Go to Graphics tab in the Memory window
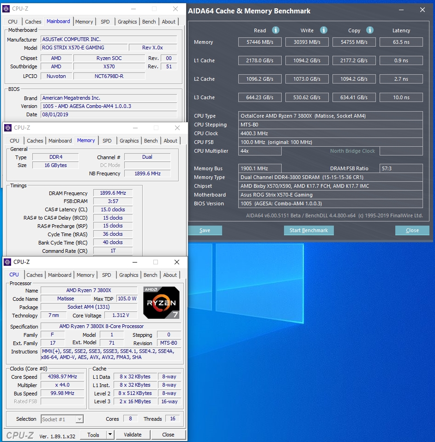 click(x=129, y=141)
